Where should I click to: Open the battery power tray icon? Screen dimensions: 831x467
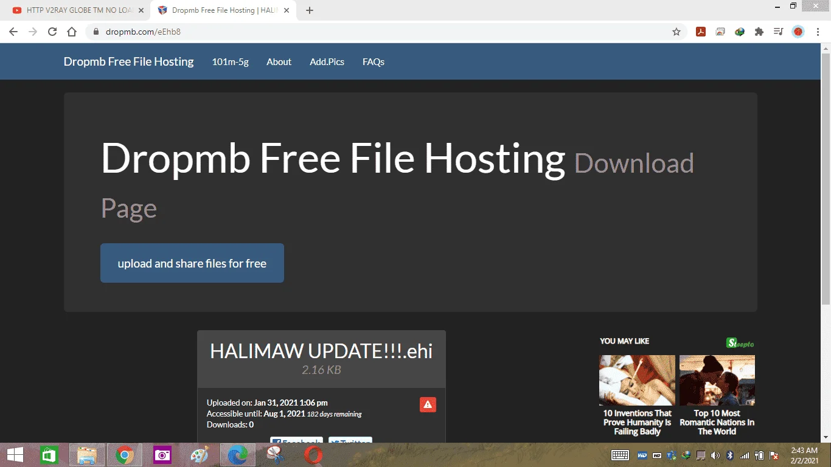760,455
